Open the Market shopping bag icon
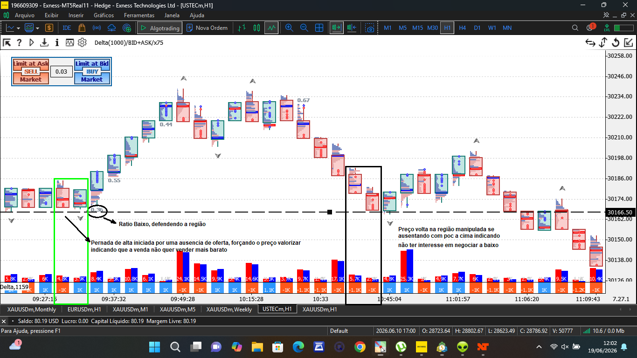Viewport: 637px width, 358px height. click(82, 28)
